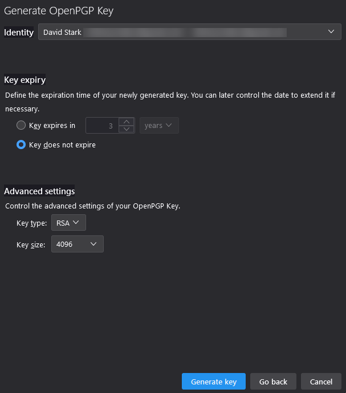
Task: Click the Generate key button
Action: coord(214,382)
